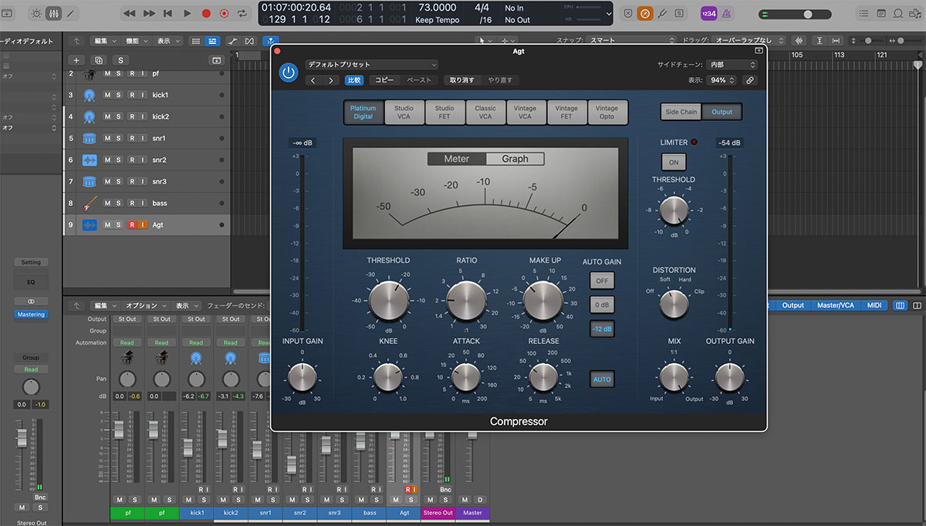Click the record button in the transport
Image resolution: width=926 pixels, height=526 pixels.
click(206, 13)
